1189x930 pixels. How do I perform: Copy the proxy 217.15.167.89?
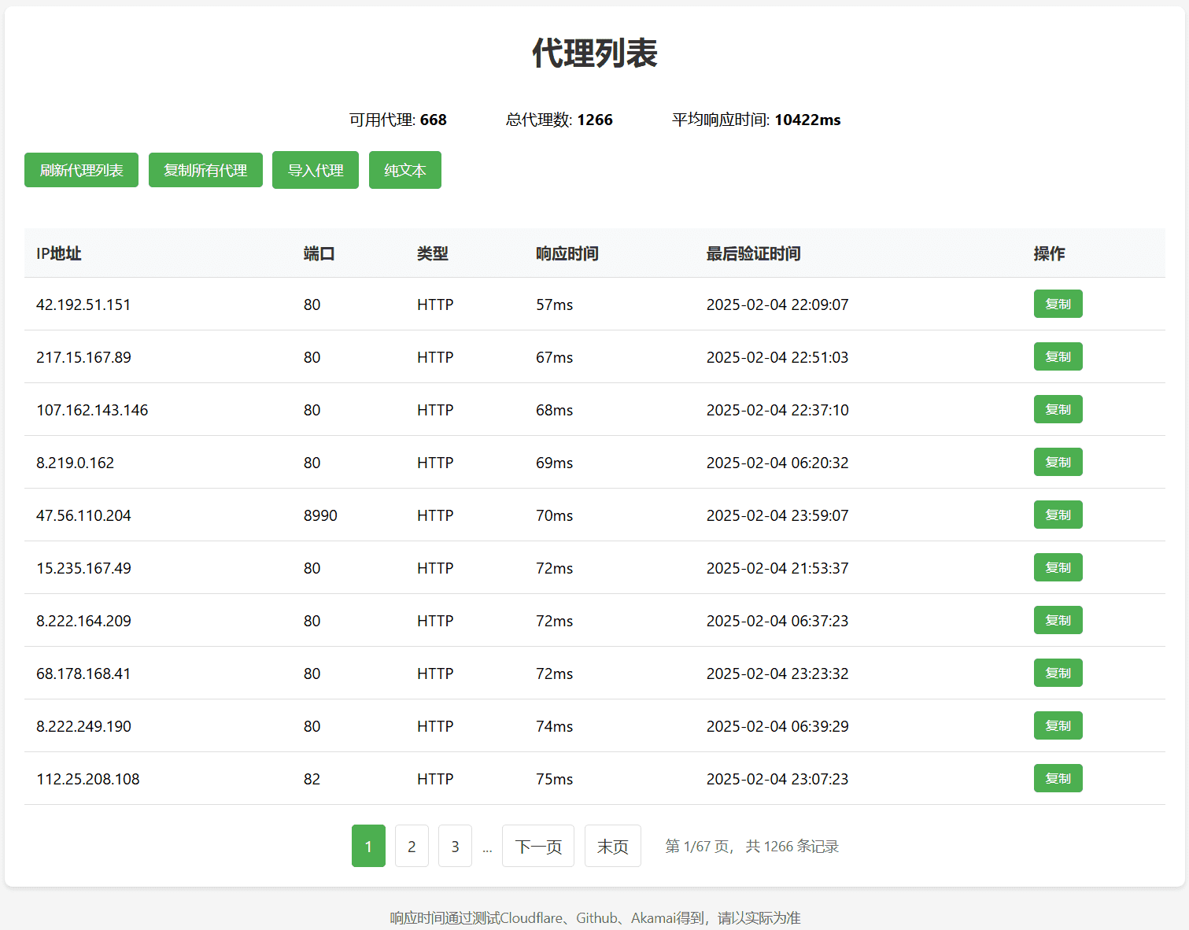click(x=1058, y=356)
